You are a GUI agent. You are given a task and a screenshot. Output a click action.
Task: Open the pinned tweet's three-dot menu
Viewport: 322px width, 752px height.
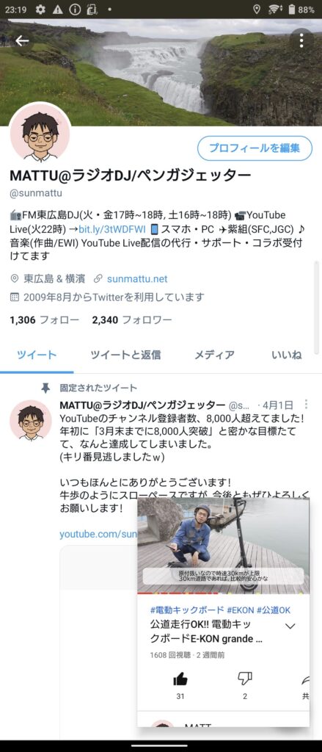tap(306, 405)
